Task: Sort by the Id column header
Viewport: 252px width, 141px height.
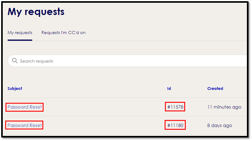Action: 169,89
